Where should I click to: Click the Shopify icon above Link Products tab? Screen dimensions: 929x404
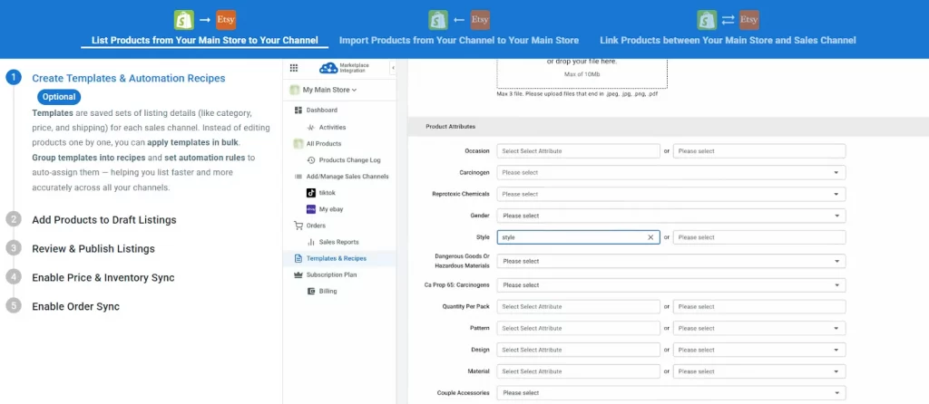tap(707, 20)
